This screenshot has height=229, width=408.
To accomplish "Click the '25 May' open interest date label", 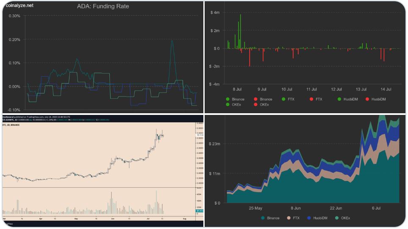I will tap(255, 208).
